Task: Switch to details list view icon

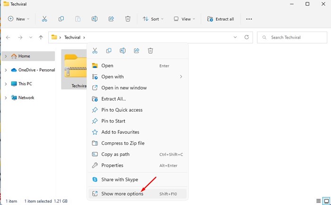Action: tap(319, 201)
